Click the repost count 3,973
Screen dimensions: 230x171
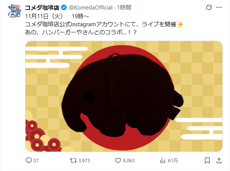coord(84,161)
